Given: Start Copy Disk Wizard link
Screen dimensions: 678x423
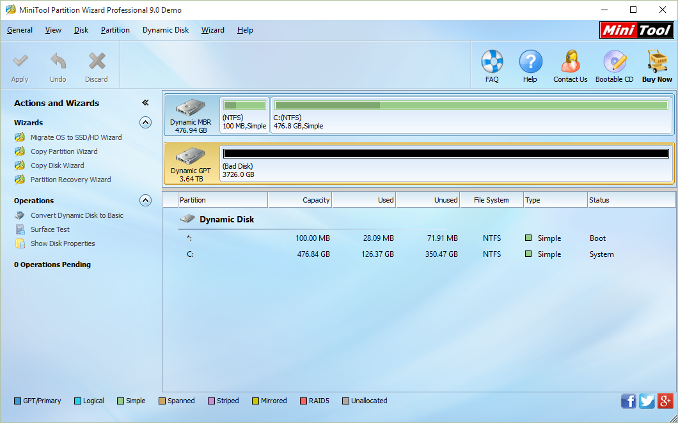Looking at the screenshot, I should pyautogui.click(x=58, y=165).
